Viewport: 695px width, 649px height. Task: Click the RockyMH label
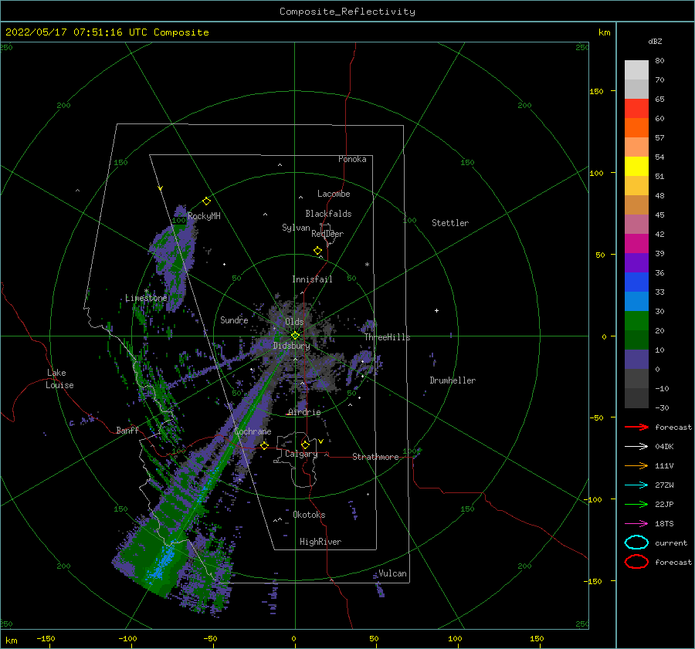[204, 216]
